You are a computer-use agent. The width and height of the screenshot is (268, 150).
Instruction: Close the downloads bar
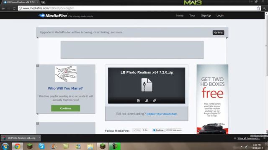[265, 138]
